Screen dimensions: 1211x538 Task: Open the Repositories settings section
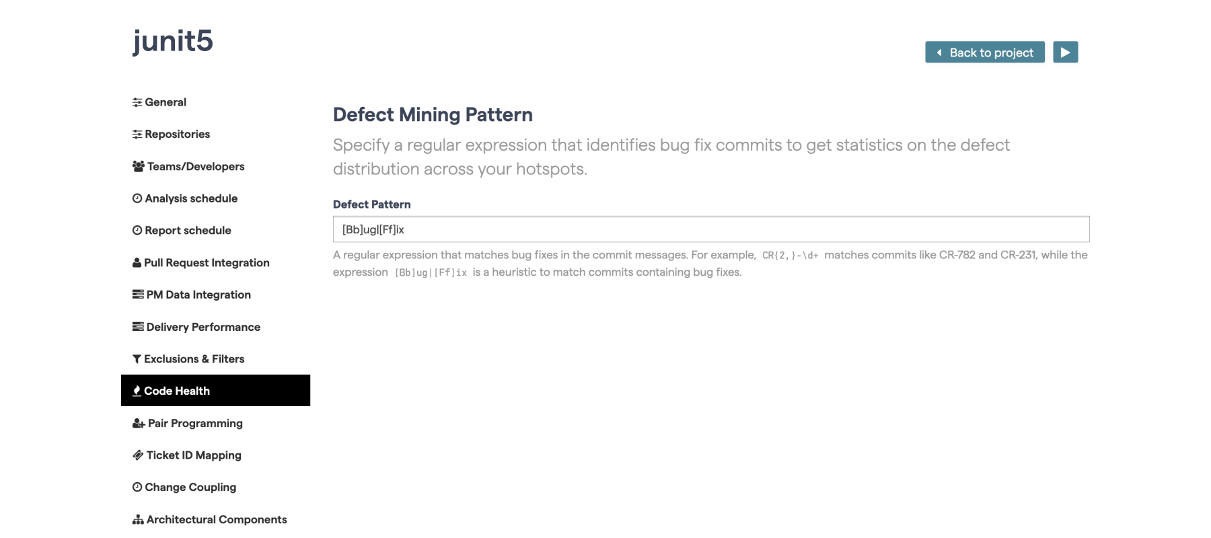(x=176, y=134)
